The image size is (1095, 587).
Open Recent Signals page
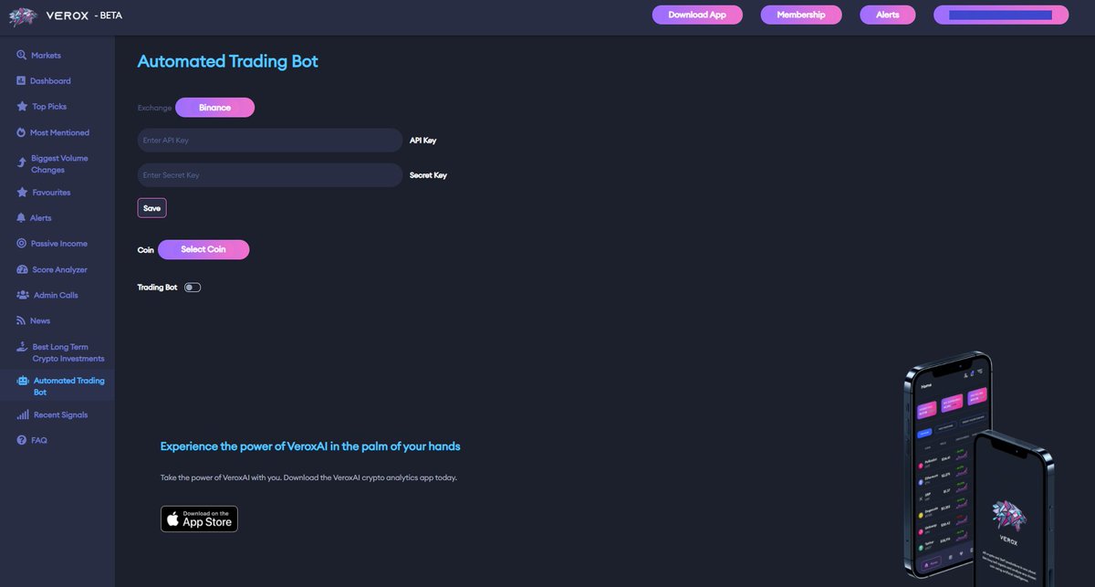click(x=61, y=414)
